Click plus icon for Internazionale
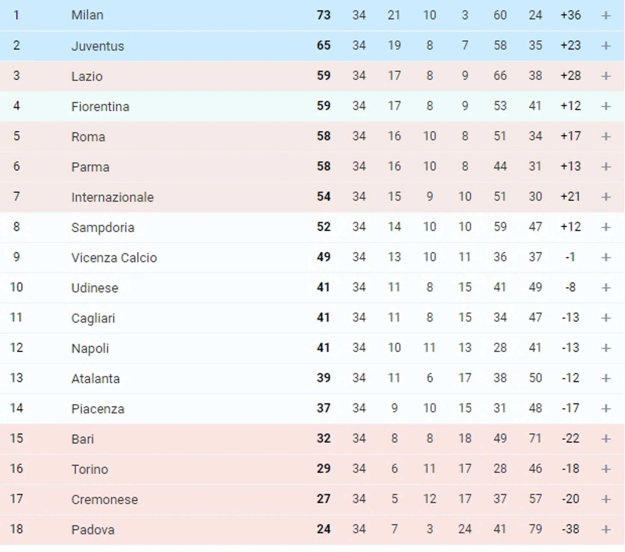The height and width of the screenshot is (552, 625). 606,197
